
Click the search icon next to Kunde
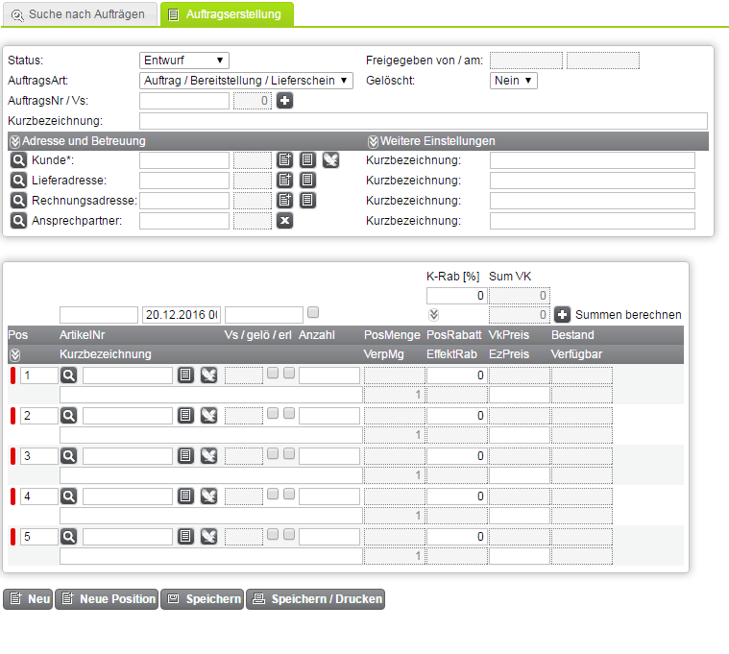[18, 160]
